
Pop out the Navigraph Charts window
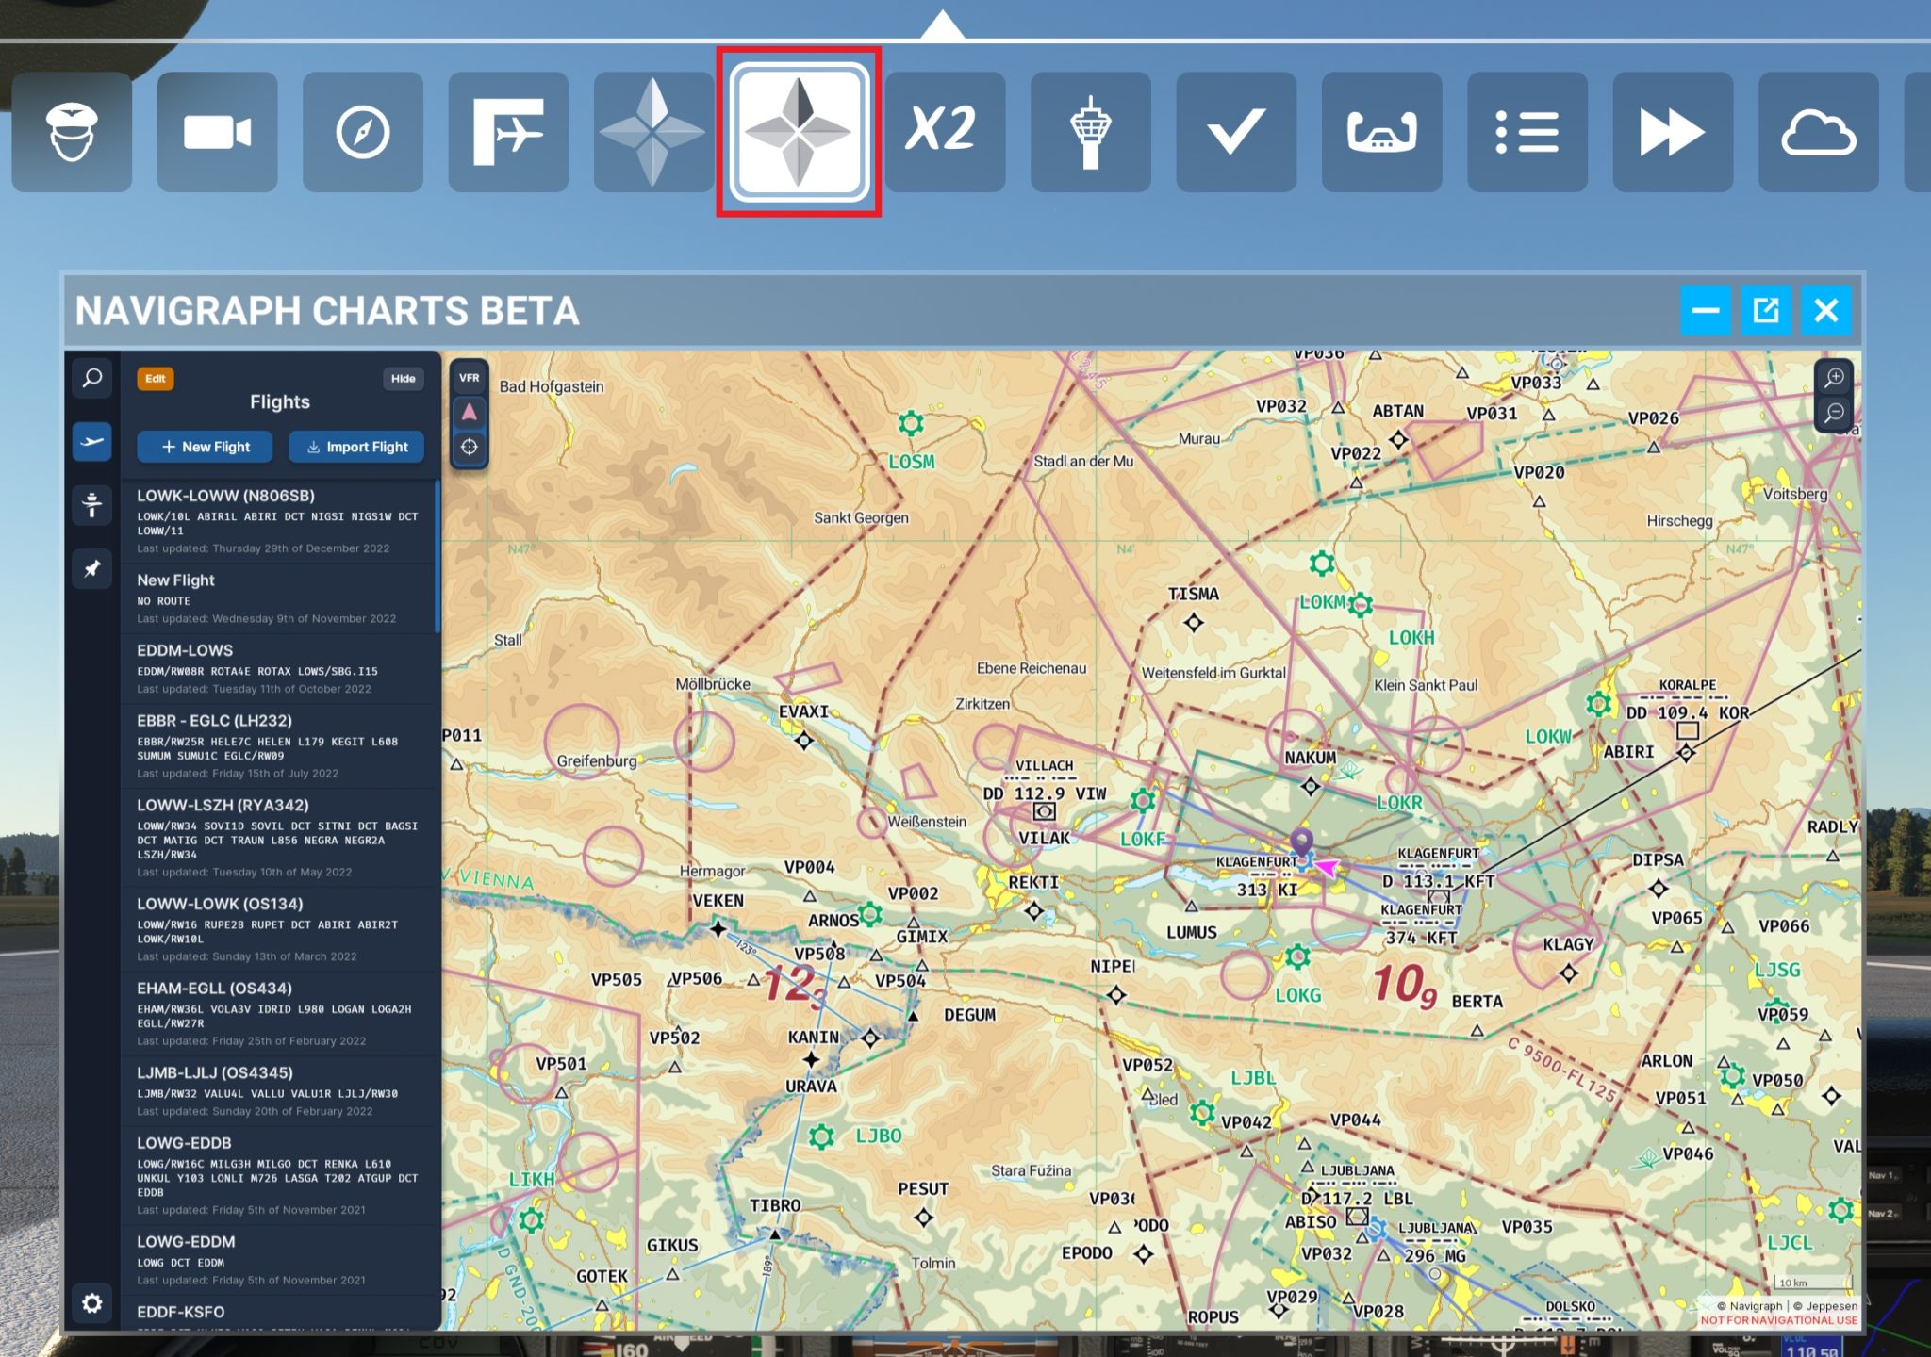click(1766, 310)
